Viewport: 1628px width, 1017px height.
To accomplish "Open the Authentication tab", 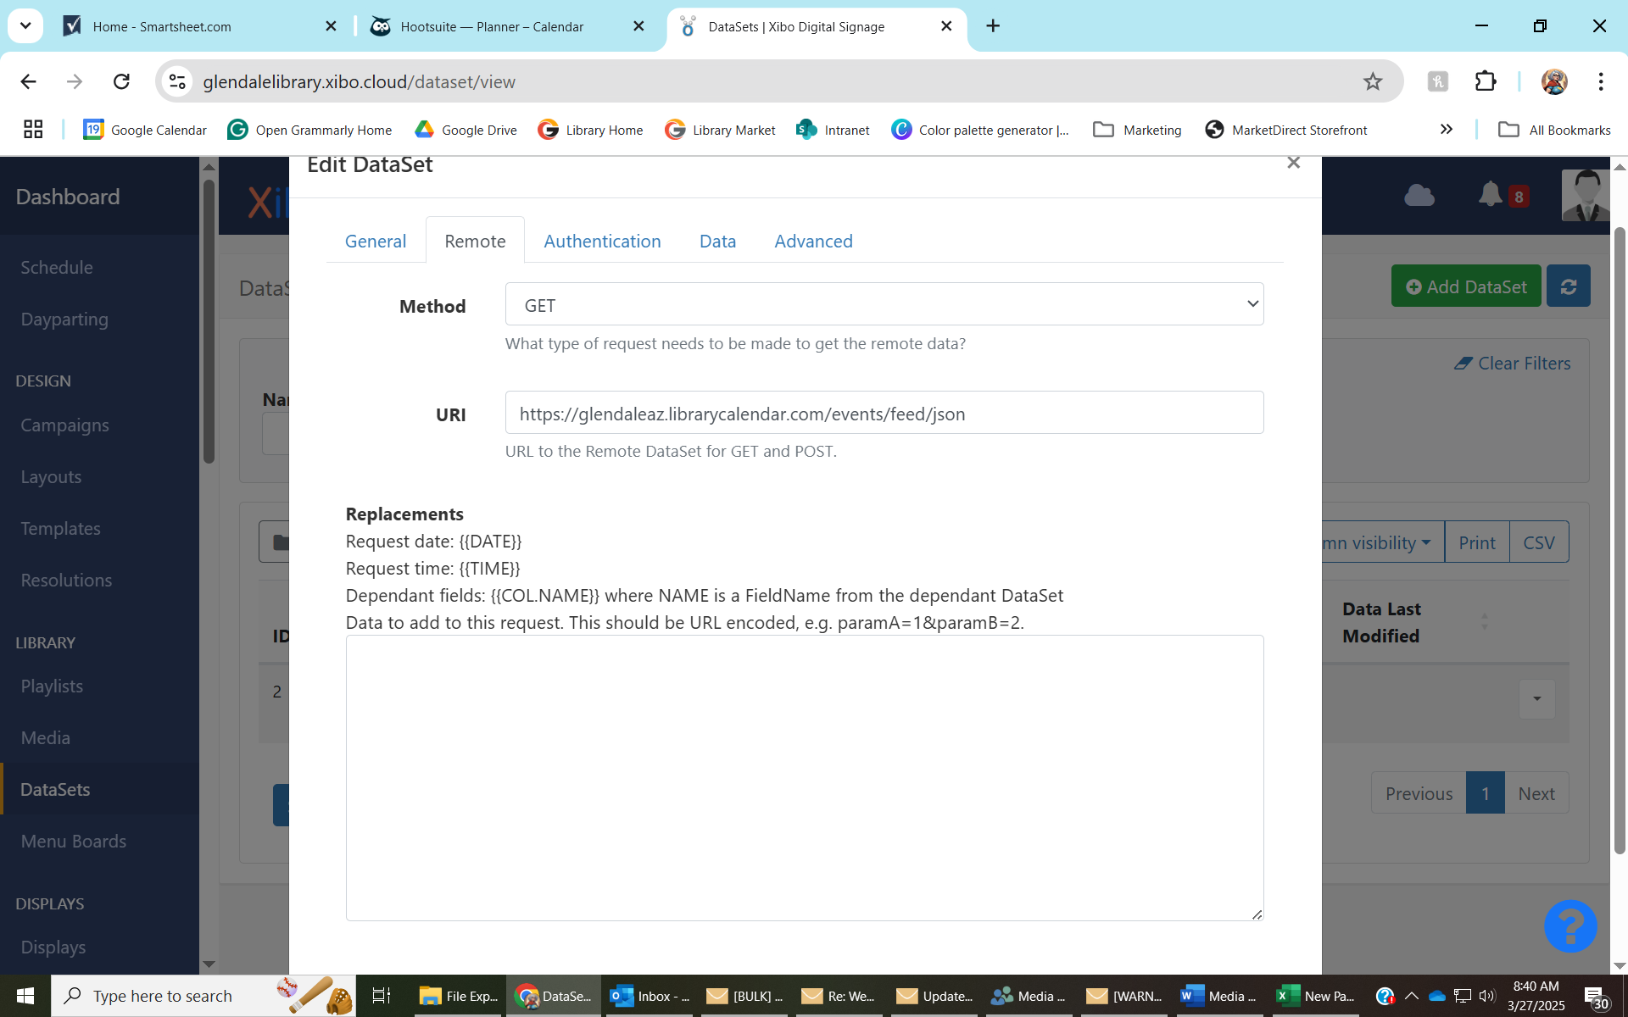I will click(x=602, y=241).
